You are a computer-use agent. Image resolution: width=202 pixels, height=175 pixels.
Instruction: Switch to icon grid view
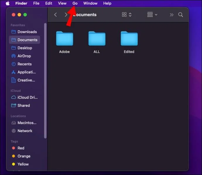124,15
